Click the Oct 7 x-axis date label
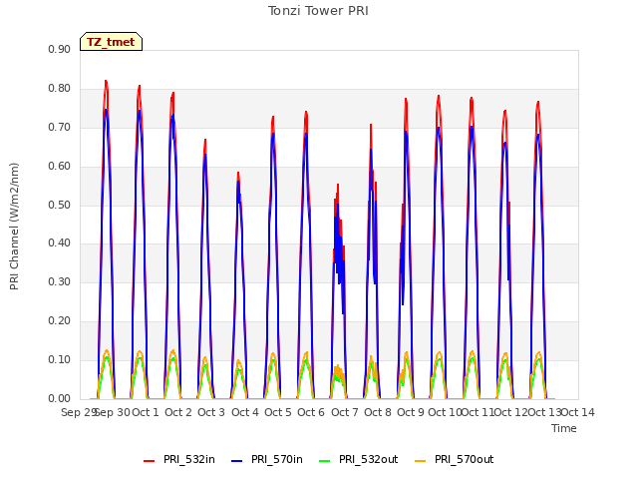 345,412
